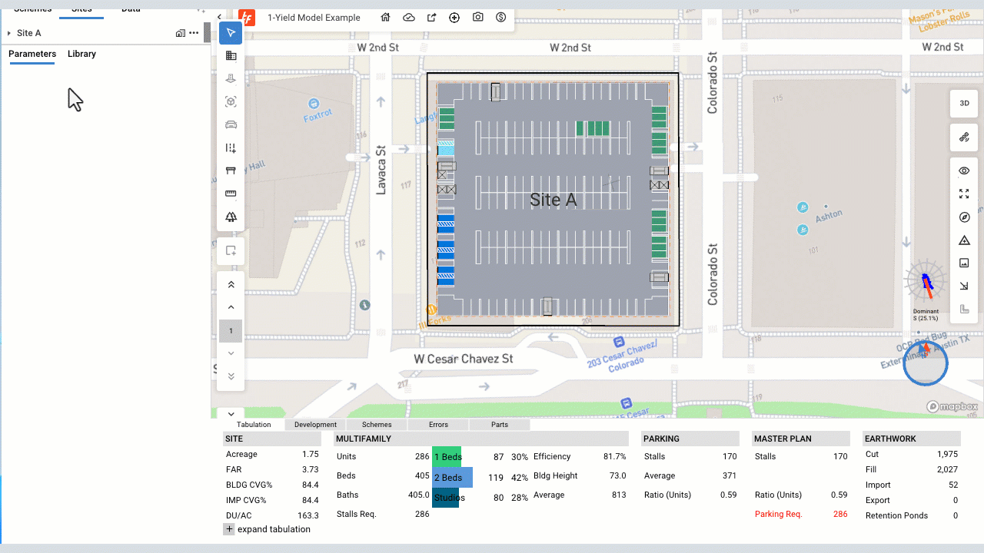Toggle the 3D view button
This screenshot has width=984, height=553.
click(964, 103)
